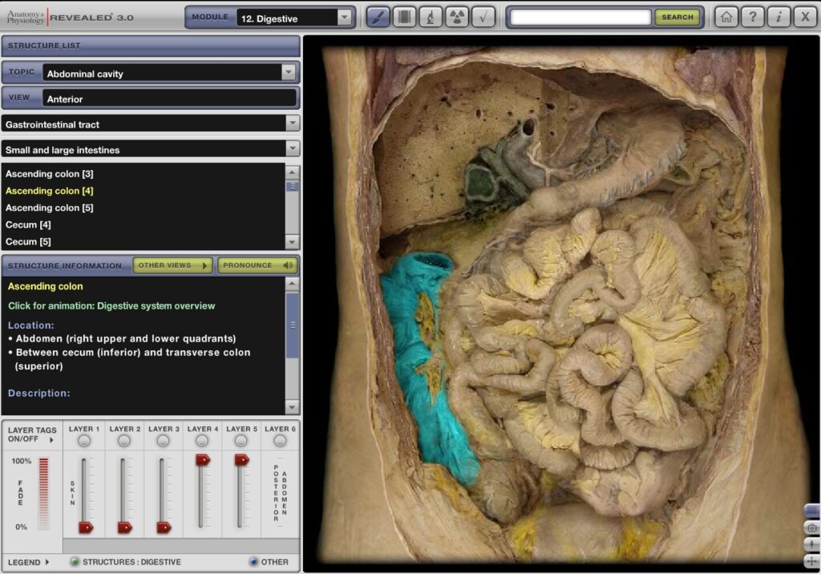Select Ascending colon [5] from the list
821x574 pixels.
[50, 208]
